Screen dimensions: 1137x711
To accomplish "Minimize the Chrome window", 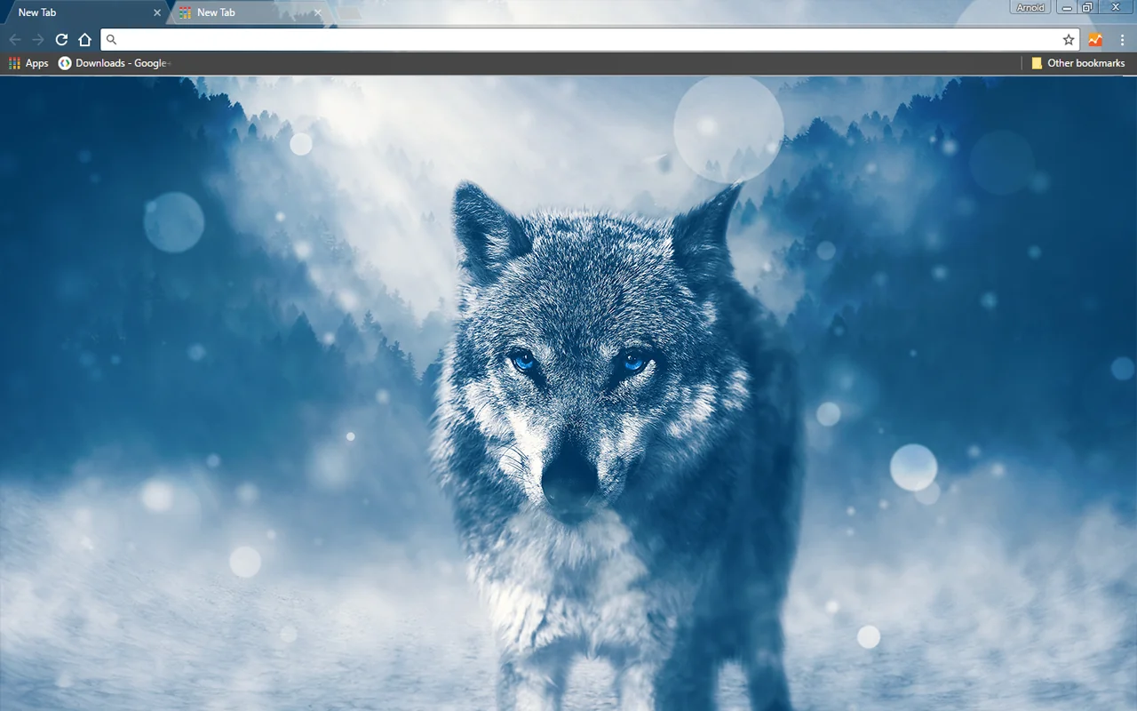I will [1066, 7].
